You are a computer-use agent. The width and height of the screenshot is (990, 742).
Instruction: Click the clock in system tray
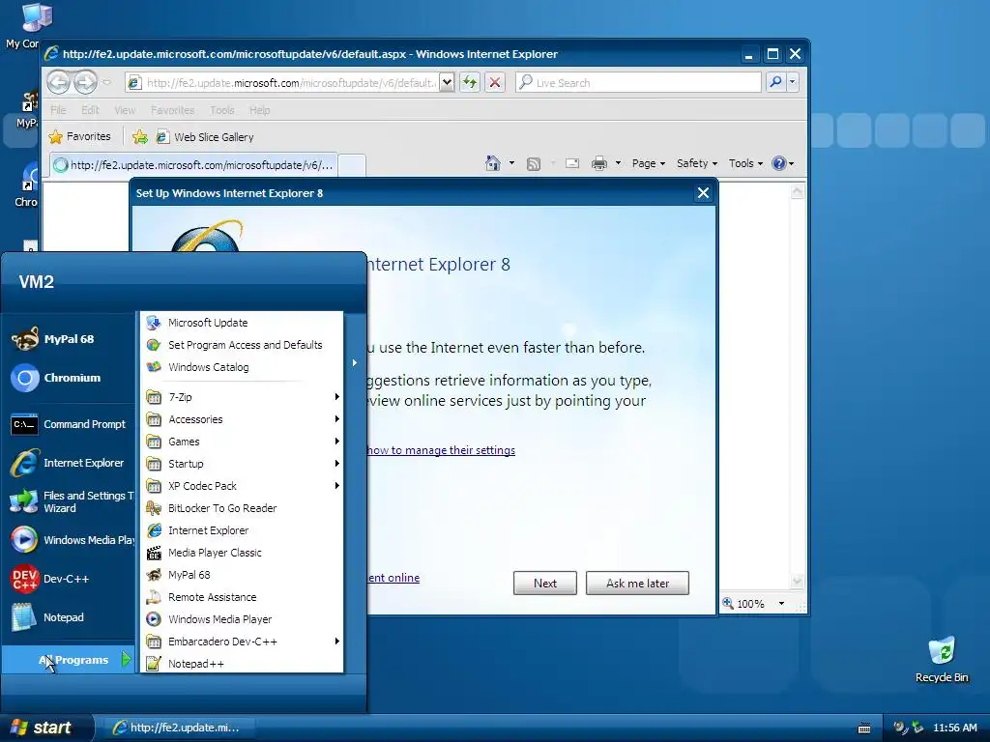point(954,728)
